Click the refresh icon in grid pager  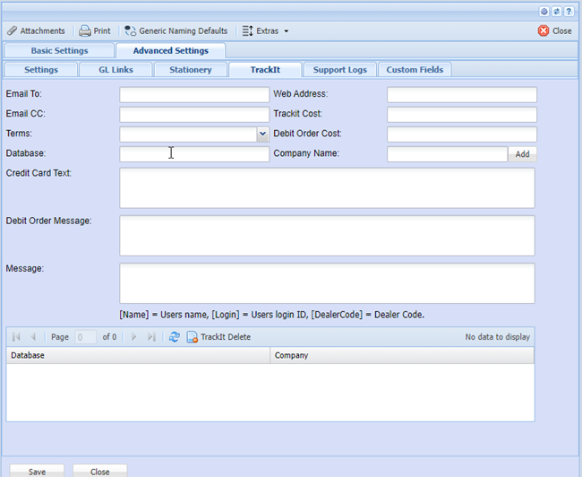tap(175, 337)
